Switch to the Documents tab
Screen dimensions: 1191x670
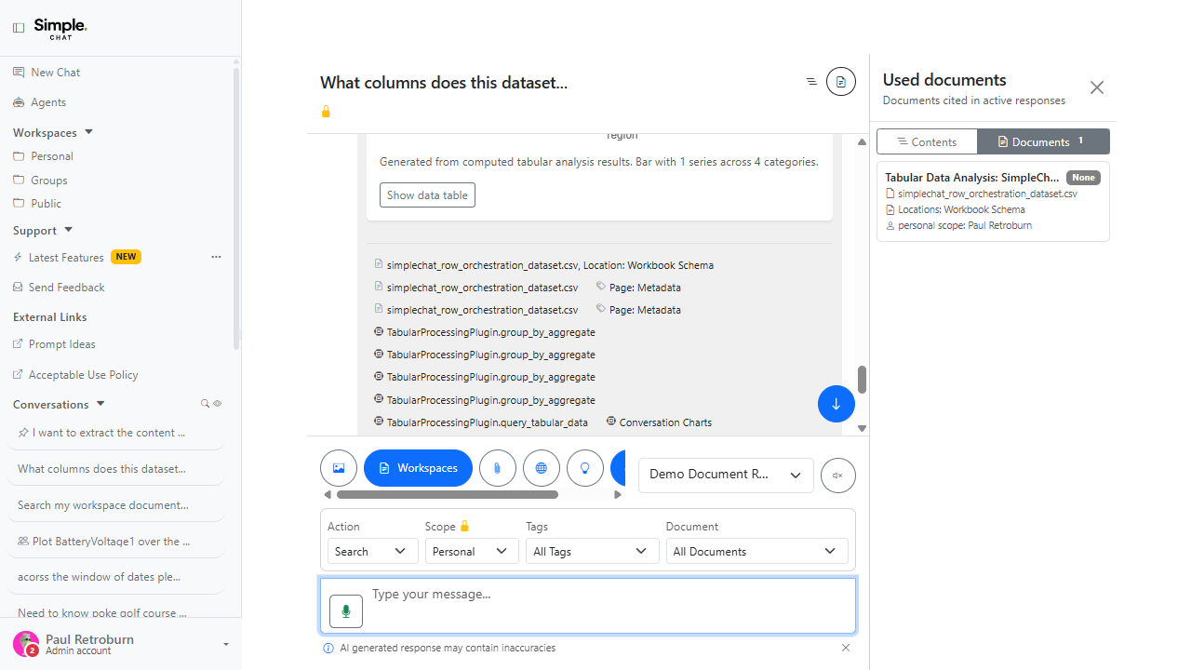tap(1043, 141)
